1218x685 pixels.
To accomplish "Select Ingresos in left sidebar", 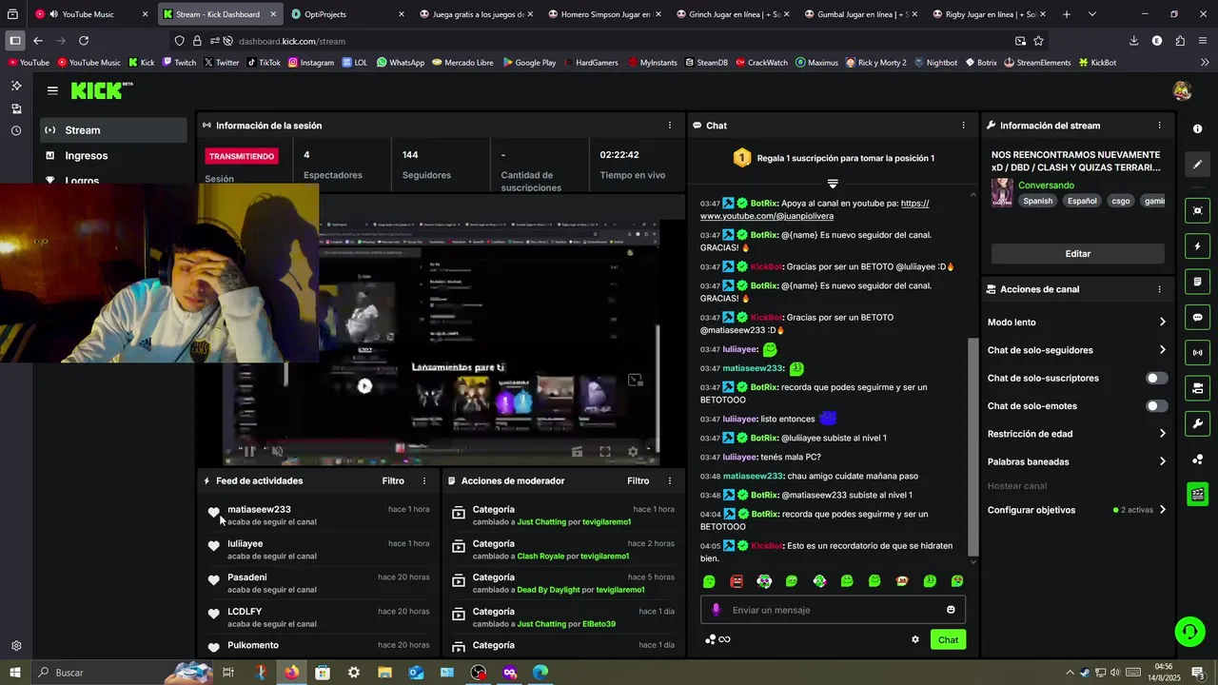I will [113, 156].
